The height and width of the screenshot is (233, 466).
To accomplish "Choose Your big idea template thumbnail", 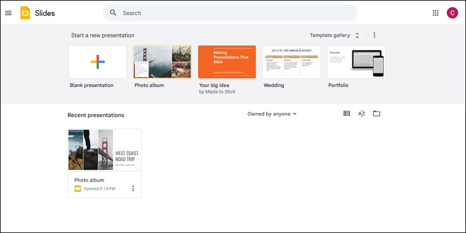I will (227, 62).
